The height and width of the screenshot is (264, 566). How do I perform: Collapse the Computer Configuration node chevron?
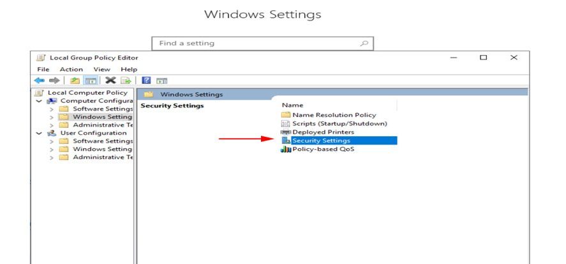[39, 101]
